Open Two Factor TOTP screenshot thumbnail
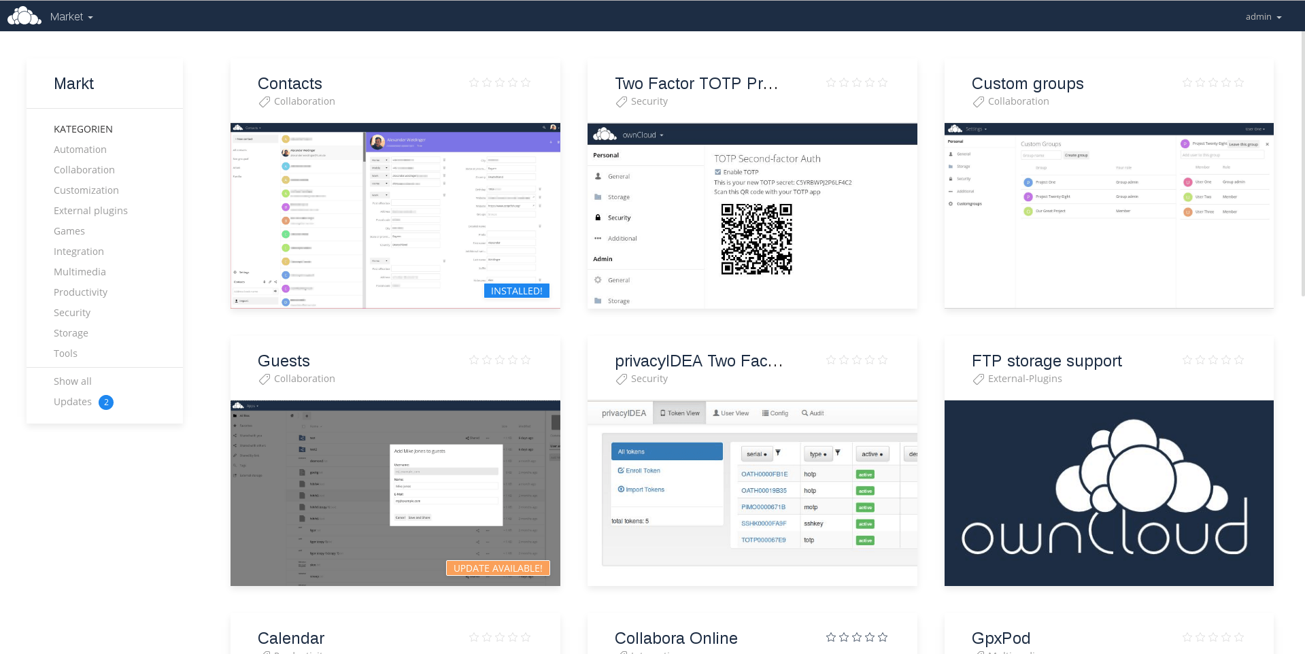The height and width of the screenshot is (654, 1305). pyautogui.click(x=752, y=216)
